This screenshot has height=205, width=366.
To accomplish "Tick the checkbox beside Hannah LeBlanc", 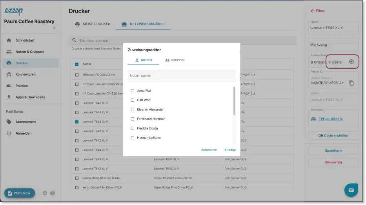I will (132, 138).
